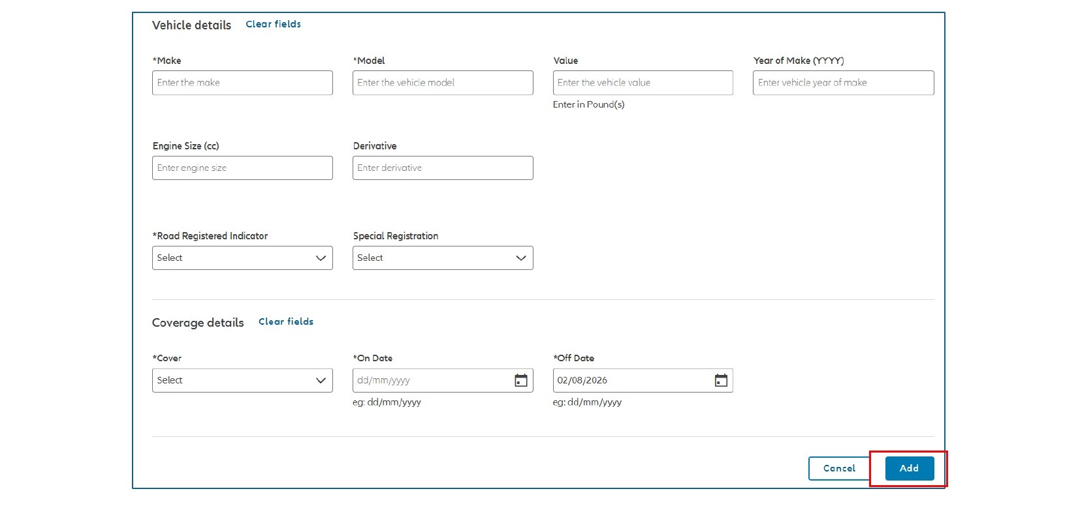
Task: Click the Coverage details heading
Action: coord(198,323)
